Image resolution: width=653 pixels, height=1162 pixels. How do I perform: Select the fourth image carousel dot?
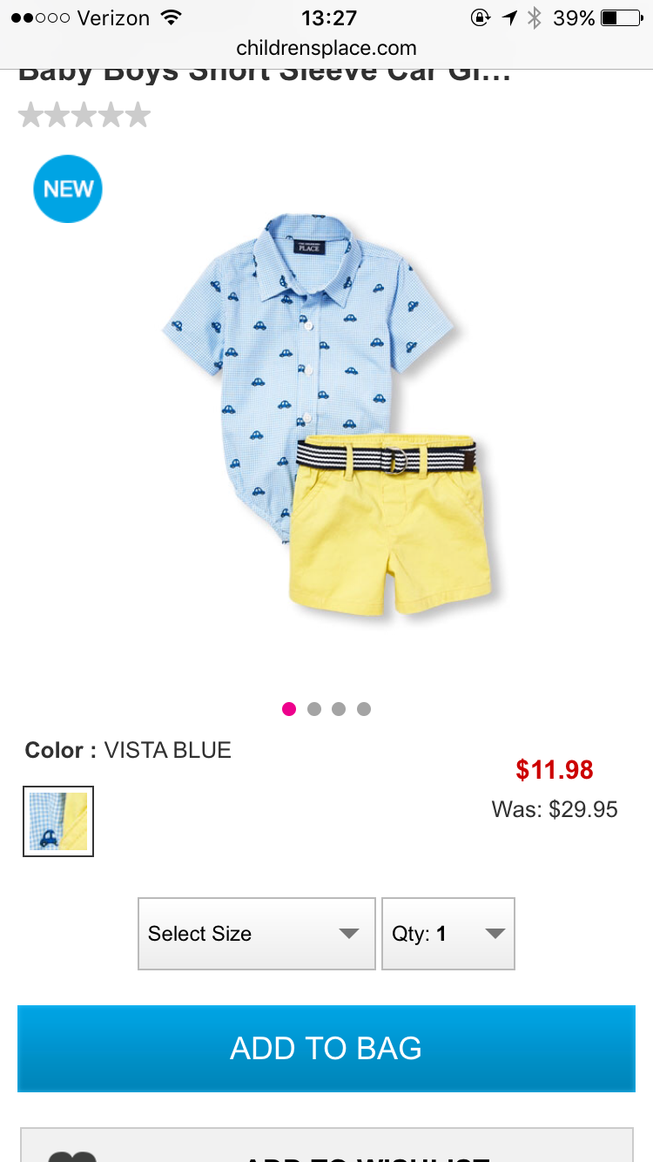[364, 709]
